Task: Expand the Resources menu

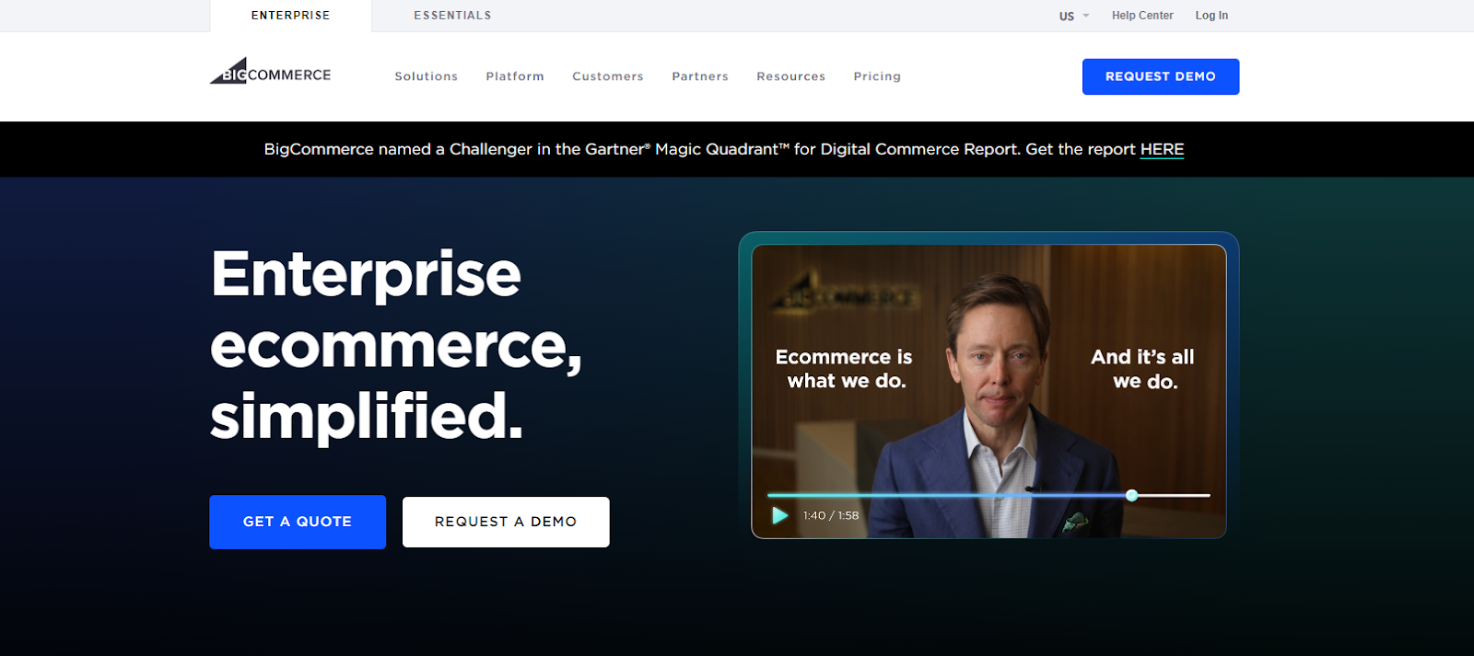Action: (791, 76)
